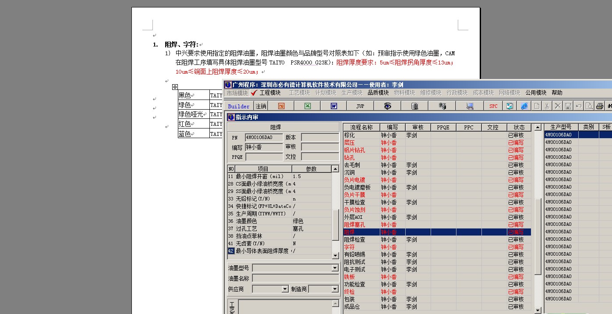Screen dimensions: 612x314
Task: Click the undo arrow toolbar icon
Action: [x=578, y=106]
